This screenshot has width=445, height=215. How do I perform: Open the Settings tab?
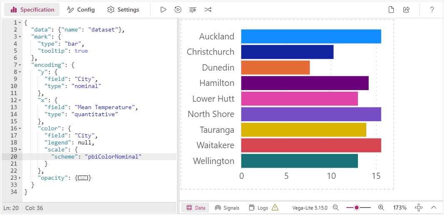[x=123, y=10]
